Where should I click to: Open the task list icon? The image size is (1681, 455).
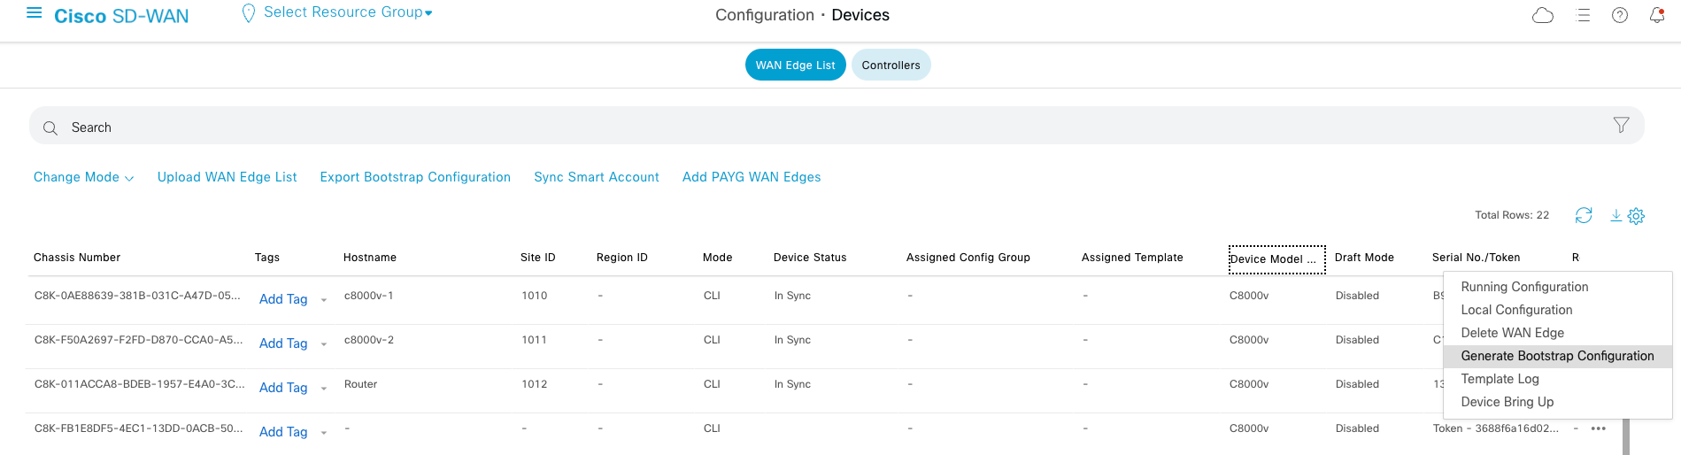[1584, 15]
